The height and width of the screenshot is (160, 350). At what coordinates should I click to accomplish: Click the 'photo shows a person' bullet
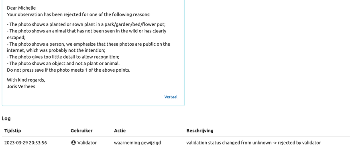point(89,44)
